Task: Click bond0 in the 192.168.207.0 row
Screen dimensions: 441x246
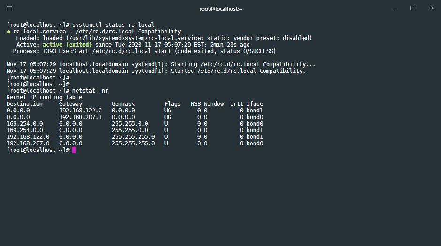Action: [x=255, y=143]
